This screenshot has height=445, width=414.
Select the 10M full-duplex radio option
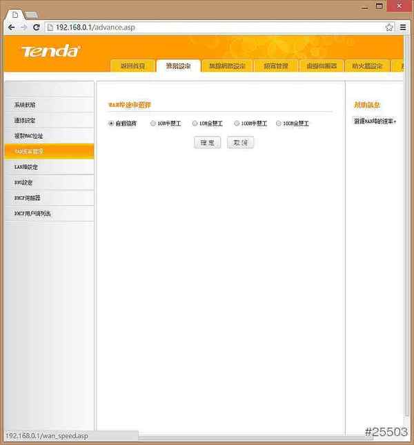[x=195, y=123]
